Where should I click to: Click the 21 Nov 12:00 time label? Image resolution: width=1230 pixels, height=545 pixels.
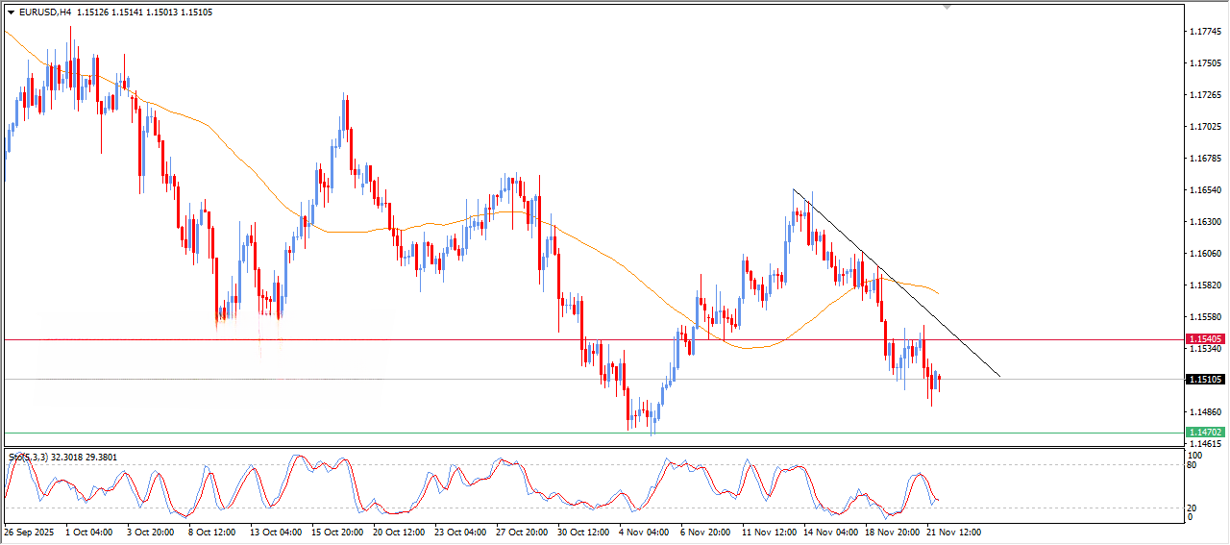coord(952,532)
